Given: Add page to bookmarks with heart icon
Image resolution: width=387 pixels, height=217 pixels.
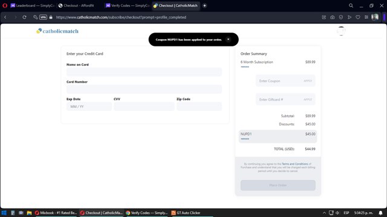Looking at the screenshot, I should pyautogui.click(x=358, y=17).
